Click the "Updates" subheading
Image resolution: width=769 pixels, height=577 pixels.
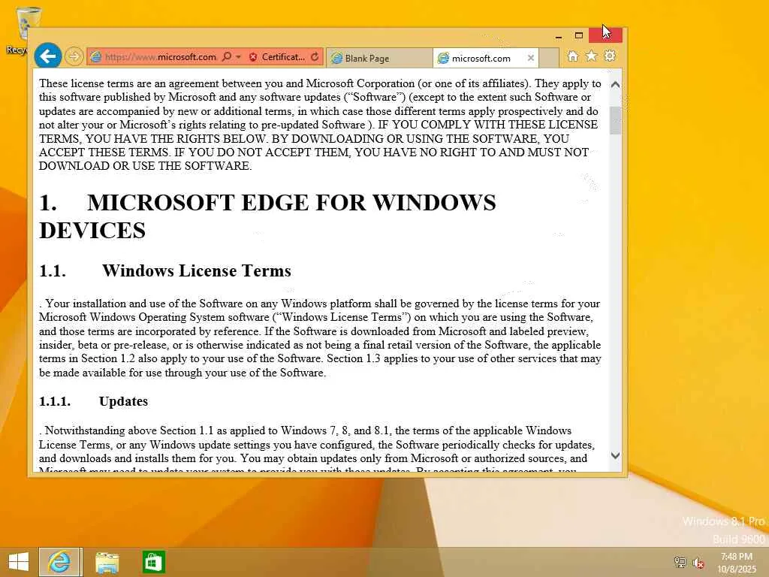tap(123, 401)
